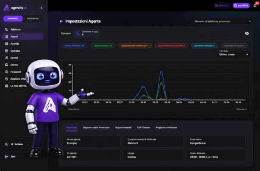Screen dimensions: 260x171
Task: Collapse the sidebar with the chevron button
Action: 41,8
